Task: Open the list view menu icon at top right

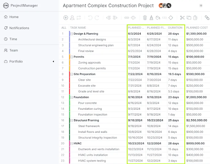Action: 201,6
